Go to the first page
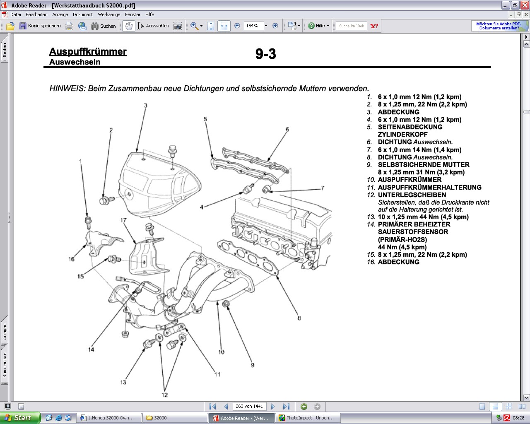 point(213,407)
